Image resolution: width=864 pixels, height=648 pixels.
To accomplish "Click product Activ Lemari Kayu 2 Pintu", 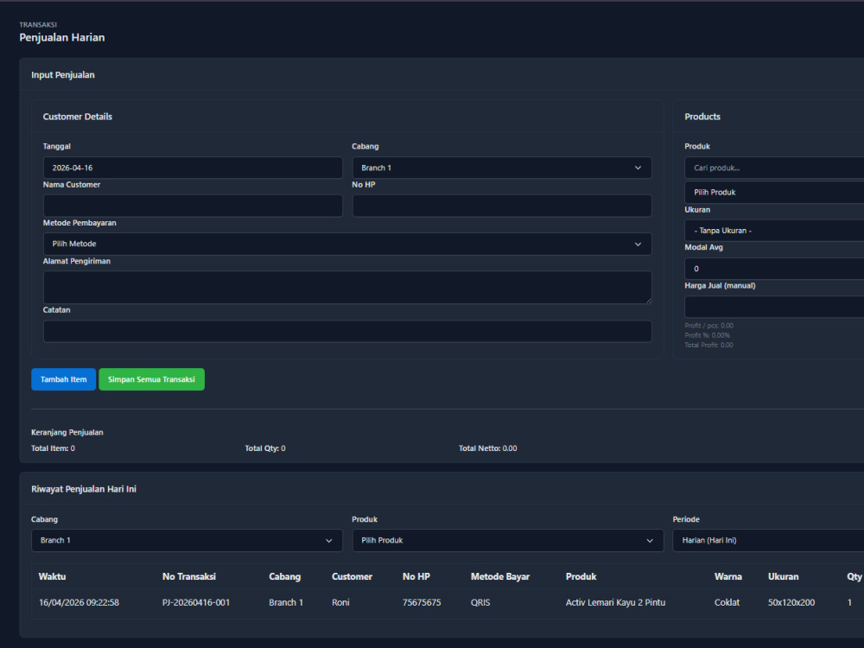I will tap(615, 602).
